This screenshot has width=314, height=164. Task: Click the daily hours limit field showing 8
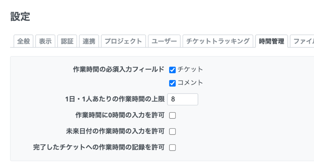pos(183,99)
